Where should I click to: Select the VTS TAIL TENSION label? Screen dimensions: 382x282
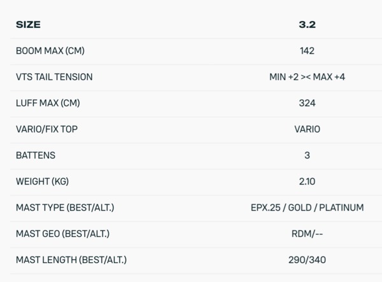54,77
